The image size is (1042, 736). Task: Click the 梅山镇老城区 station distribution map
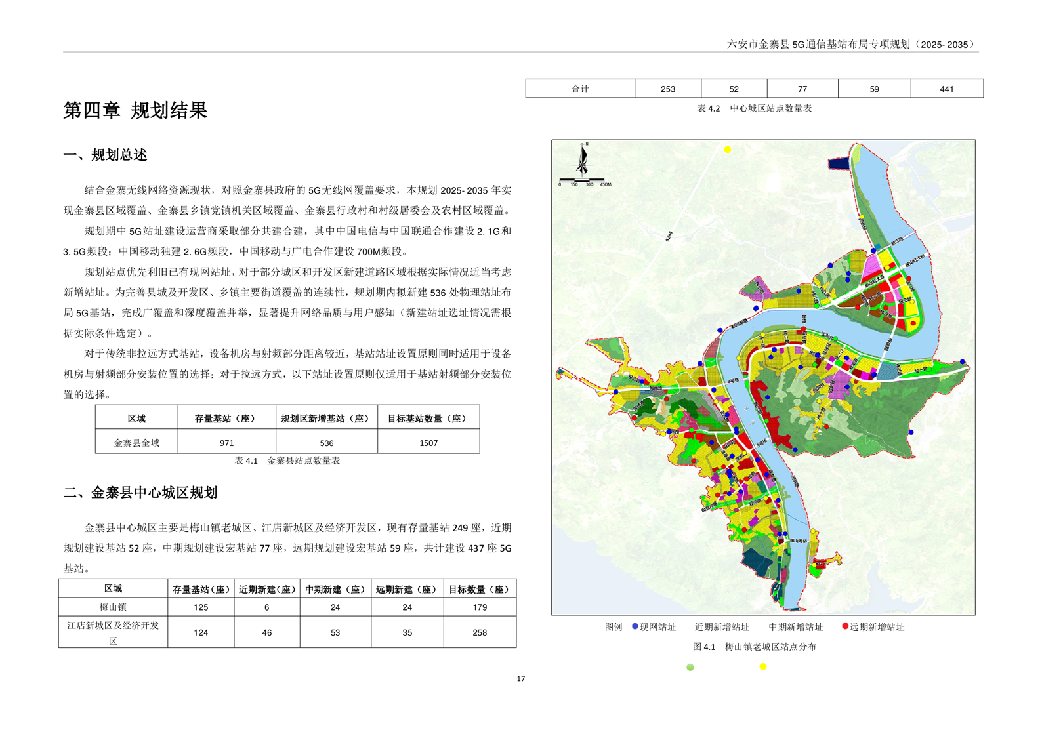763,377
